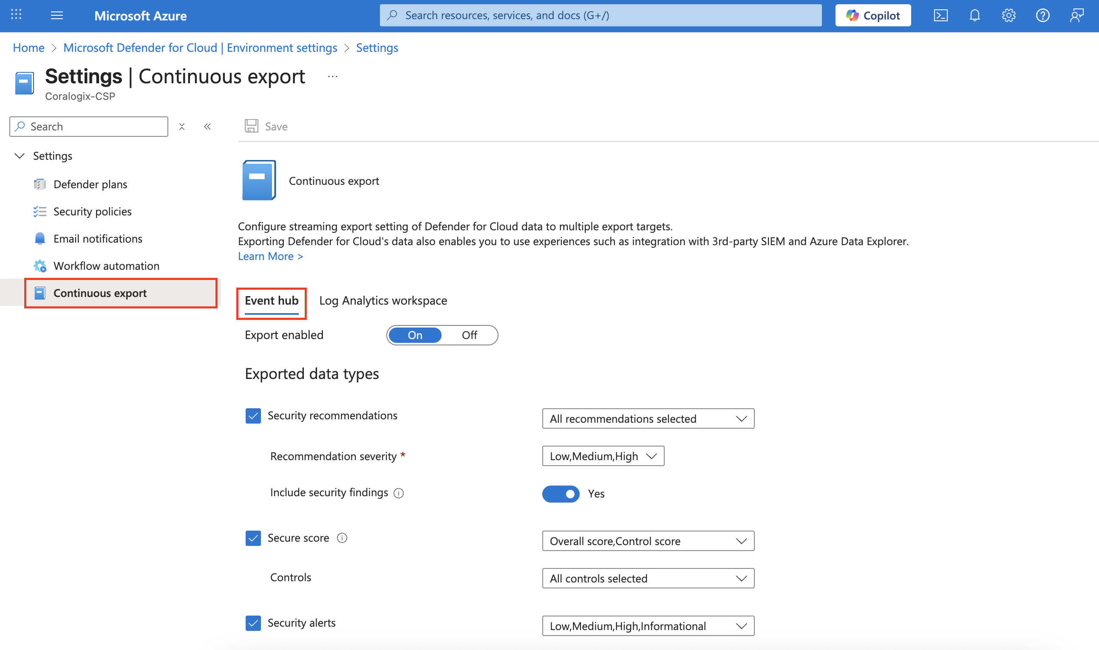Image resolution: width=1099 pixels, height=650 pixels.
Task: Open the All controls selected dropdown
Action: (x=648, y=578)
